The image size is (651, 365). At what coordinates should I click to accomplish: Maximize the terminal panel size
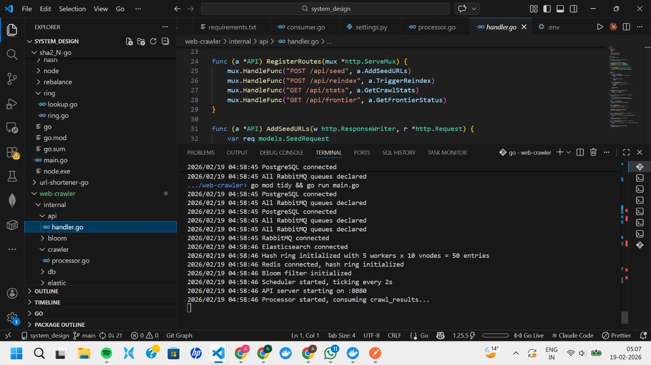pyautogui.click(x=627, y=153)
